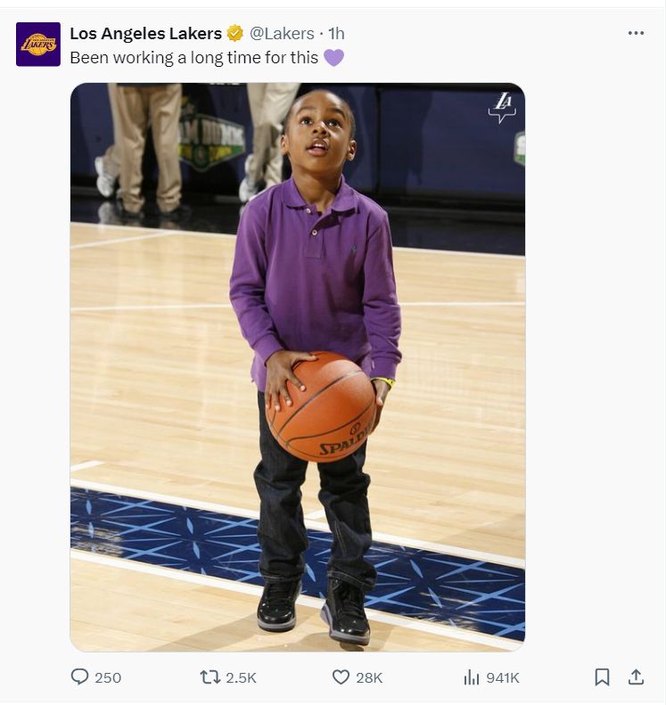666x705 pixels.
Task: Open the three-dot more options menu
Action: click(x=636, y=33)
